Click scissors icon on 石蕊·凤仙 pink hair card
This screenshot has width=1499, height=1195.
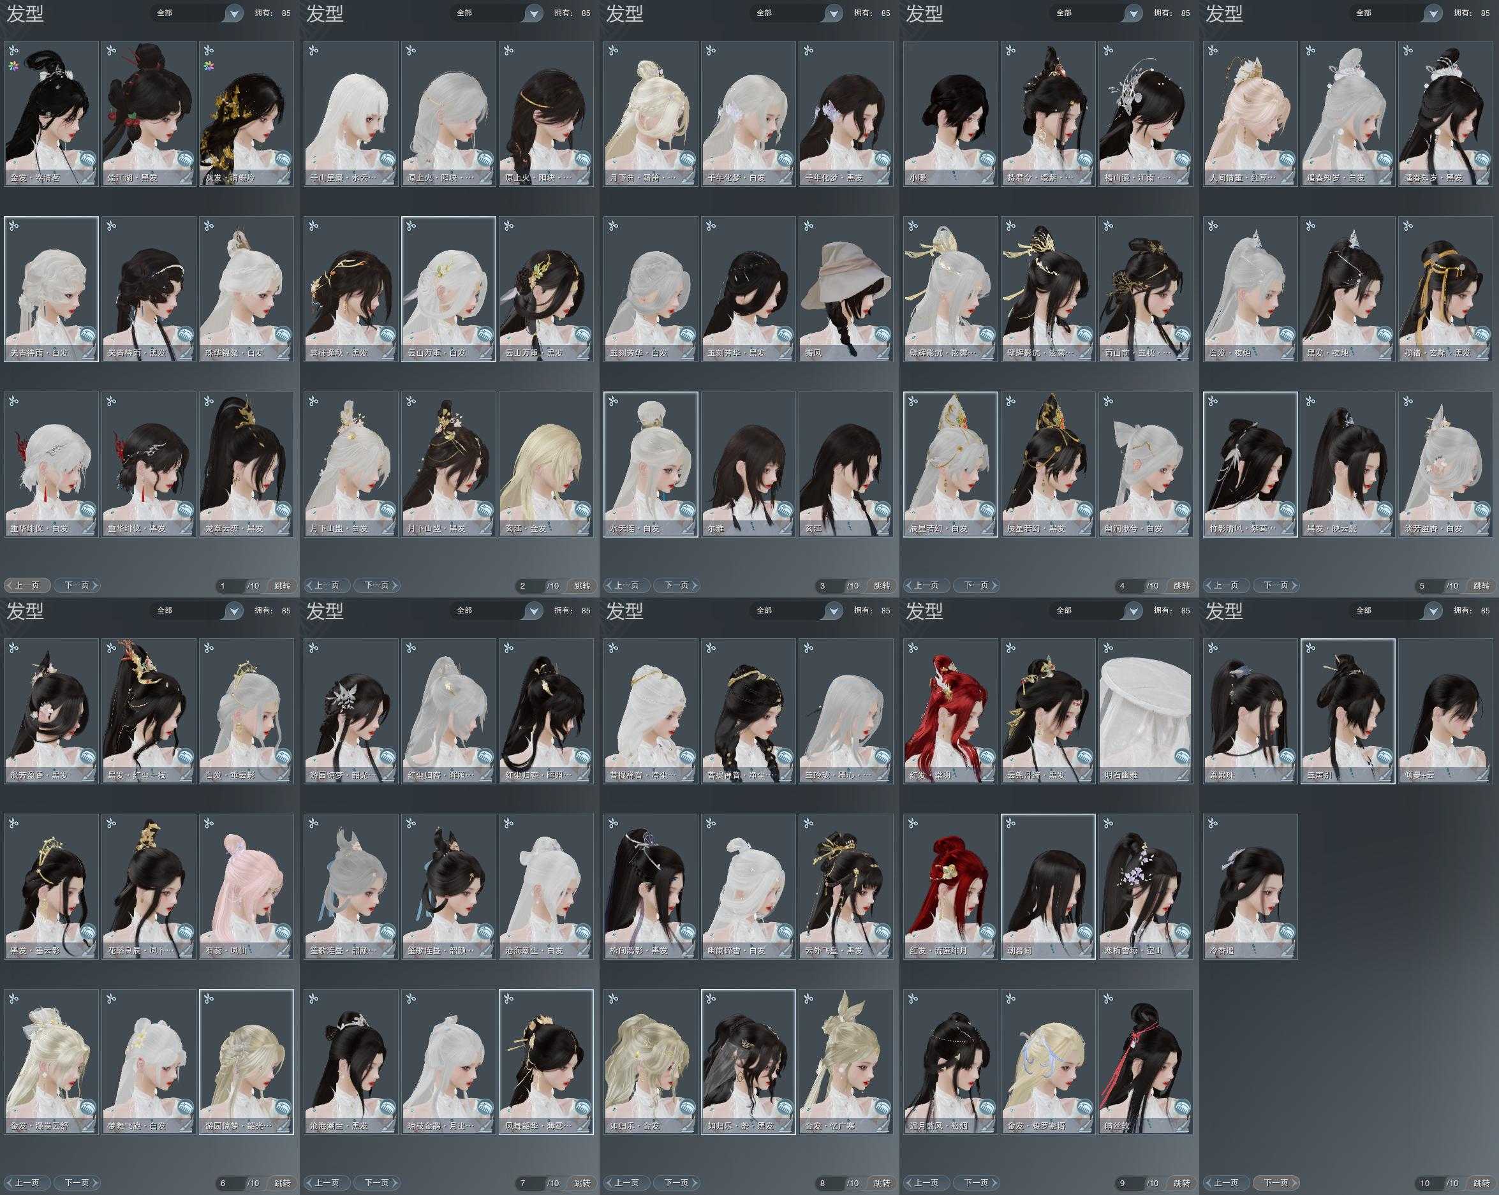pyautogui.click(x=209, y=824)
